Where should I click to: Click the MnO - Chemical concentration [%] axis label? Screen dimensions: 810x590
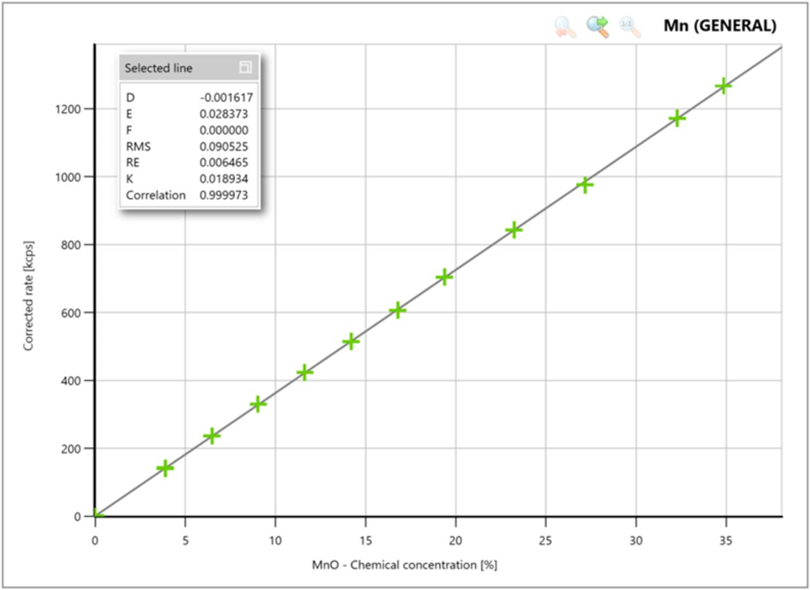point(405,565)
